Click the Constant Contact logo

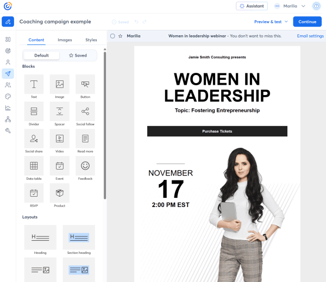point(8,6)
